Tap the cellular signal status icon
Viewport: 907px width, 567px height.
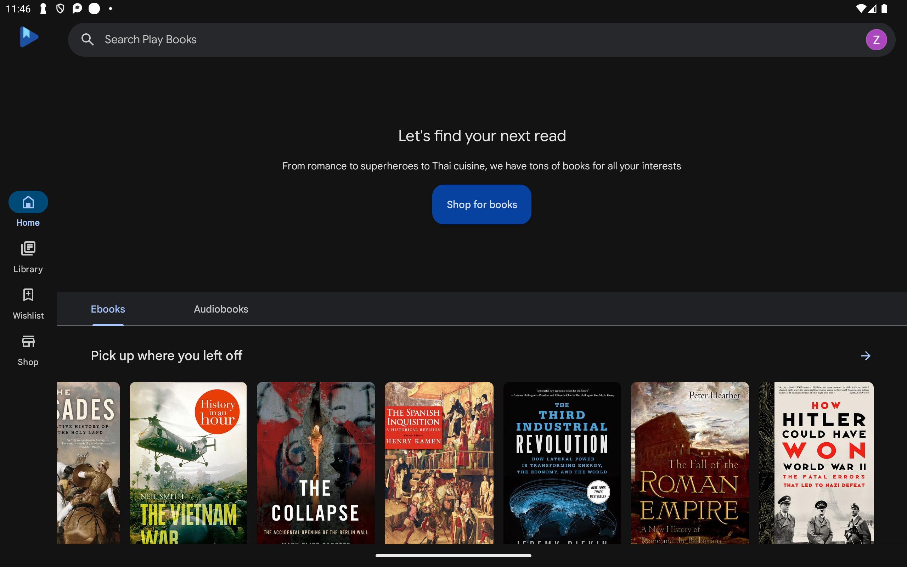[x=872, y=9]
